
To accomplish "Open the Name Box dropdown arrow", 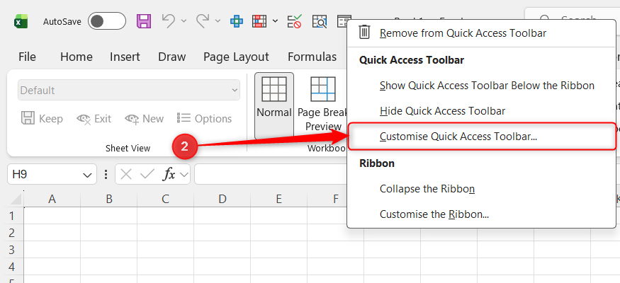I will tap(86, 175).
